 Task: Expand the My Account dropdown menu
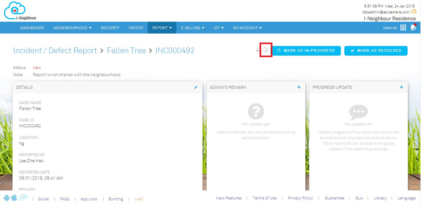[247, 28]
